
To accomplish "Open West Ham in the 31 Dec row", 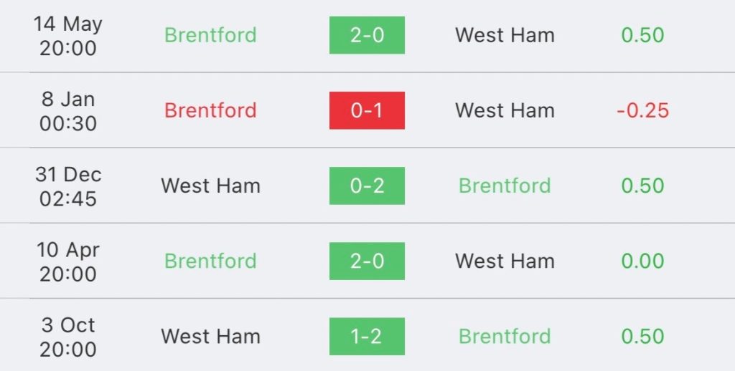I will point(210,185).
